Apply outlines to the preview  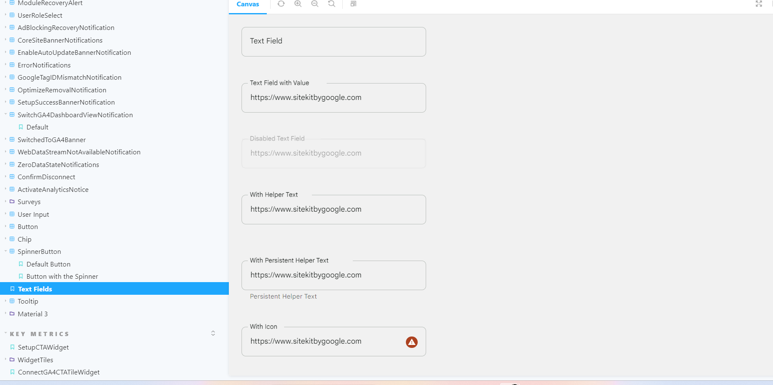353,4
